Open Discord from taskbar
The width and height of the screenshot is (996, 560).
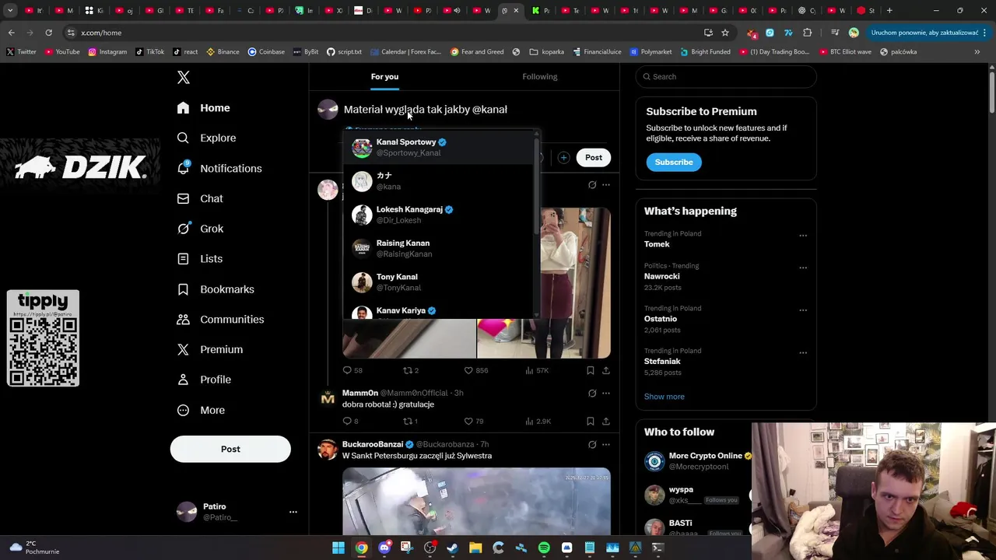pyautogui.click(x=384, y=548)
